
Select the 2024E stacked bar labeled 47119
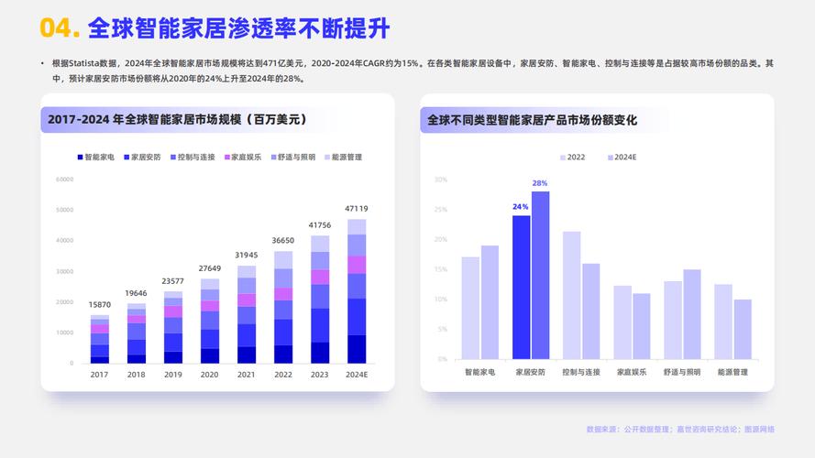pyautogui.click(x=357, y=291)
